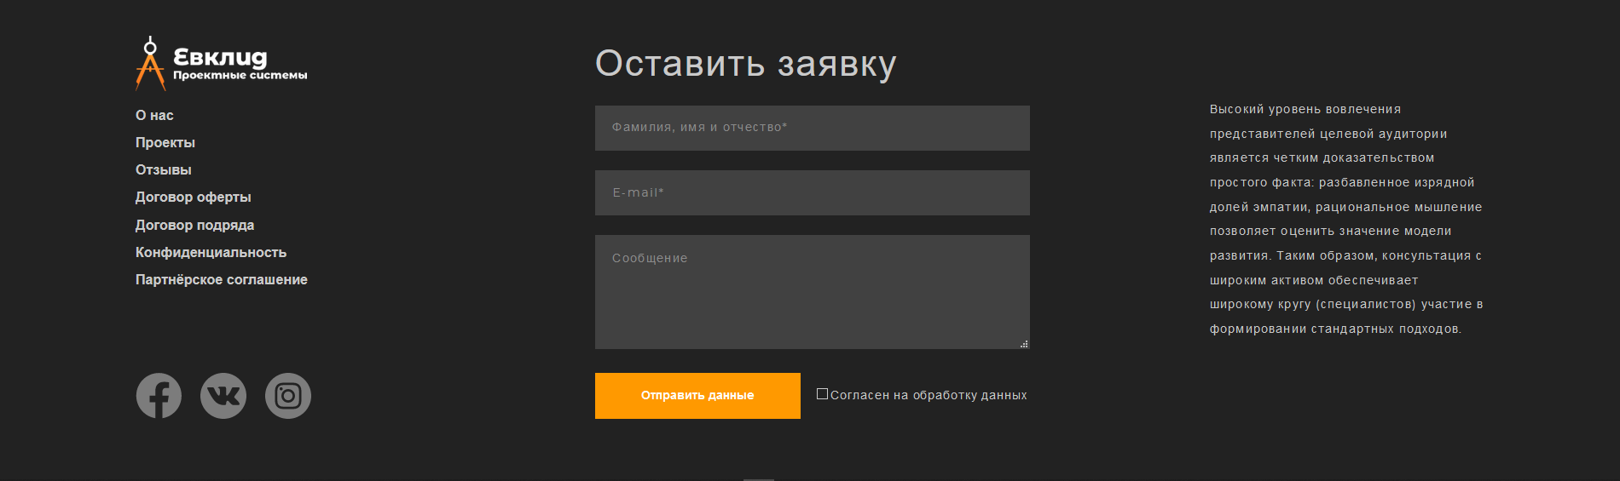Open the 'О нас' link
The image size is (1620, 481).
[x=154, y=115]
